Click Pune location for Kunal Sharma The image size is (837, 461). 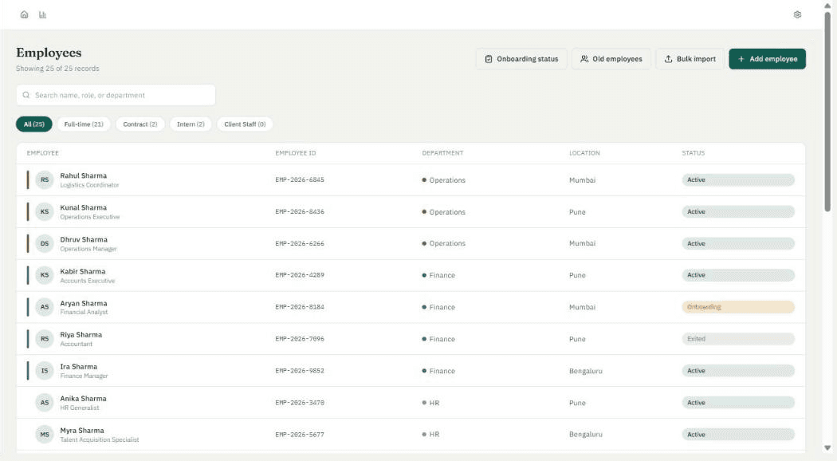click(x=577, y=211)
